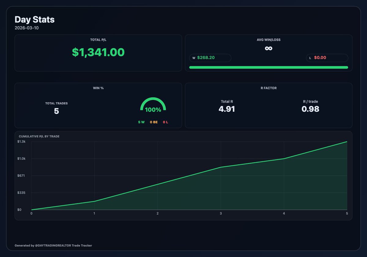Screen dimensions: 367x257
Task: Click the infinity symbol in AVG WIN/LOSS
Action: pyautogui.click(x=269, y=48)
